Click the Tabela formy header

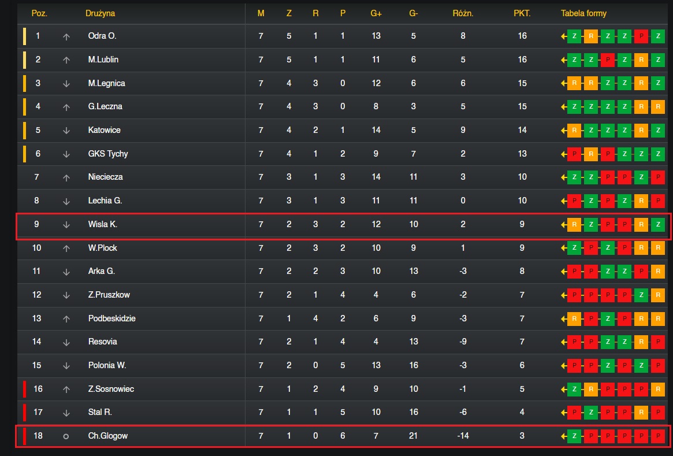[x=583, y=13]
